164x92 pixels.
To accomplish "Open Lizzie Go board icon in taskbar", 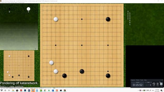I will tap(65, 90).
